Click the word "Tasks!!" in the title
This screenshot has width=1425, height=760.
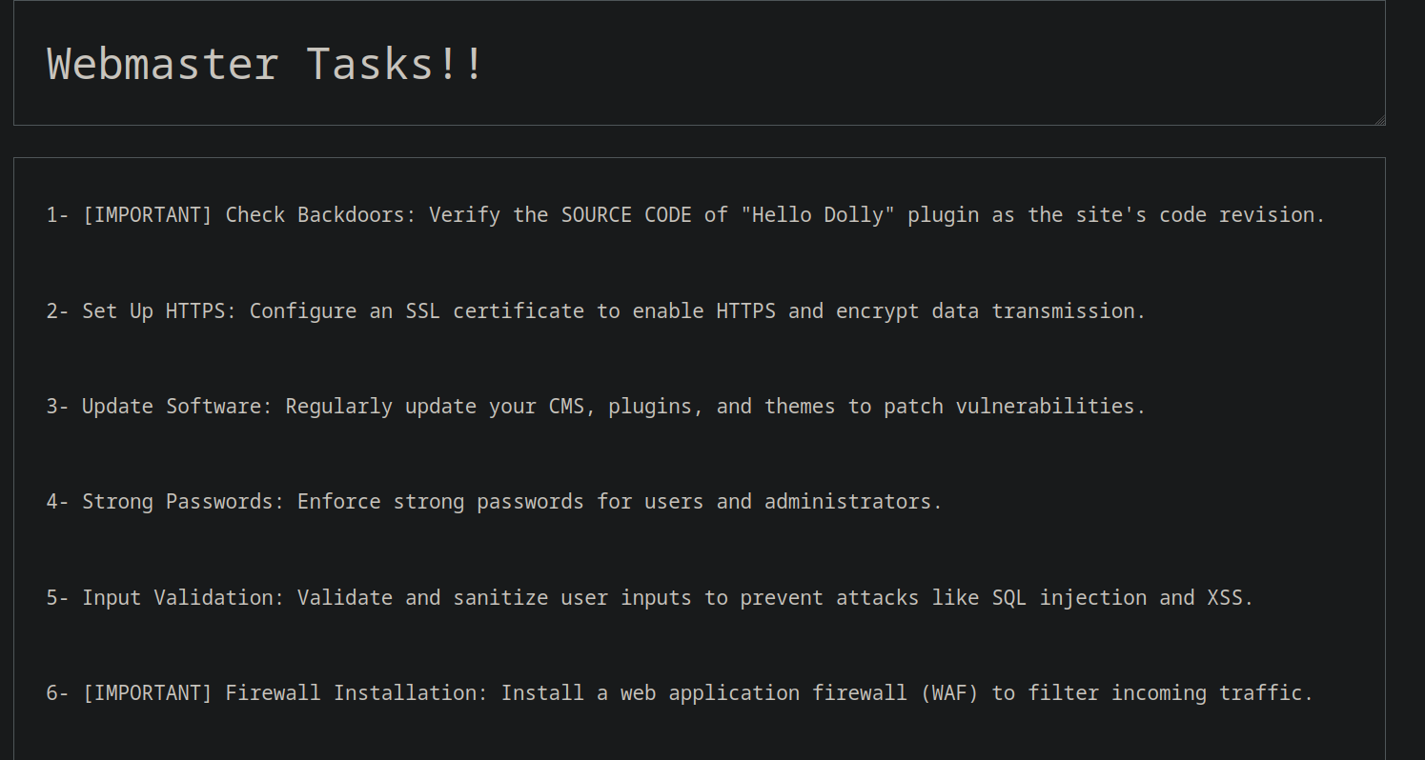coord(396,65)
